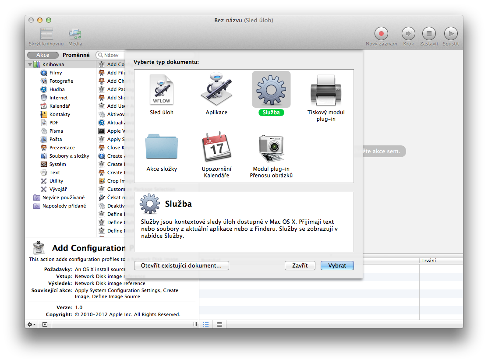Screen dimensions: 488x363
Task: Select the Sled úloh workflow document type
Action: click(x=161, y=90)
